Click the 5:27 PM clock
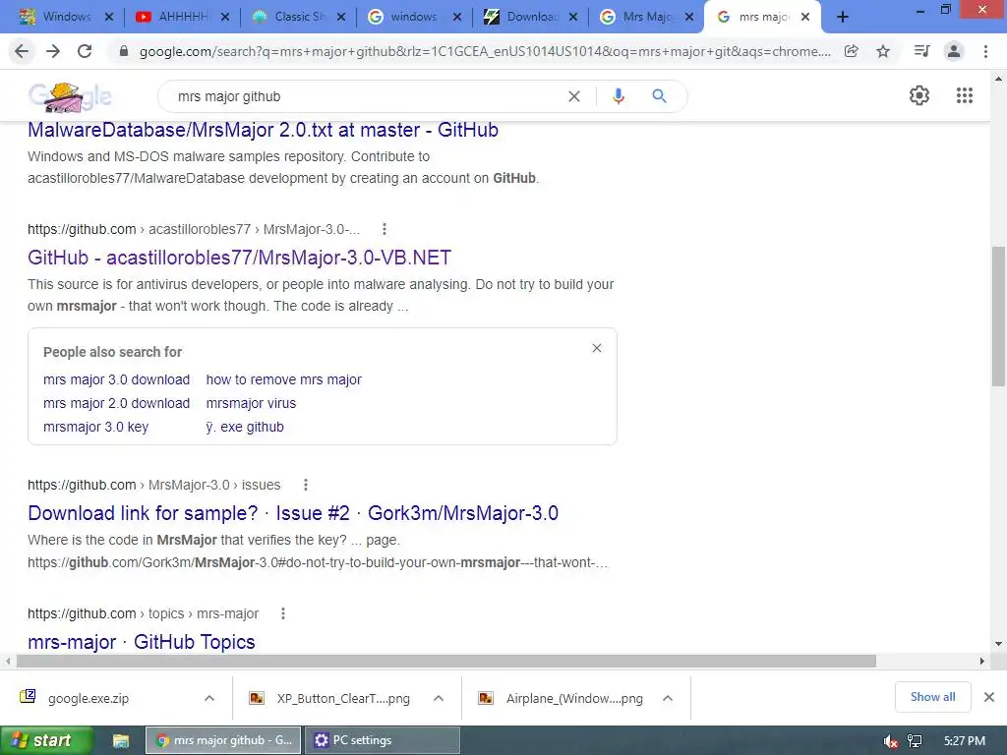This screenshot has height=755, width=1007. coord(965,741)
